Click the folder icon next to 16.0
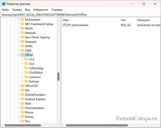 click(x=26, y=64)
